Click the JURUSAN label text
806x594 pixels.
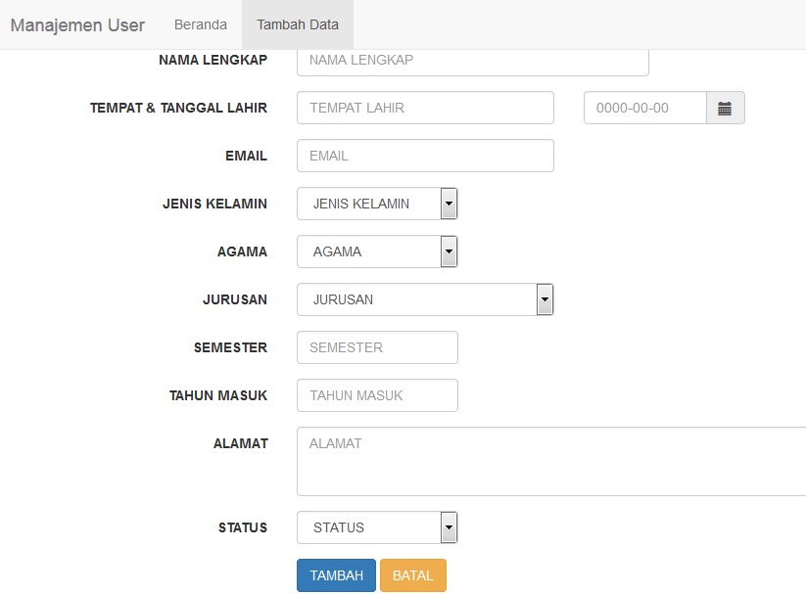click(235, 299)
